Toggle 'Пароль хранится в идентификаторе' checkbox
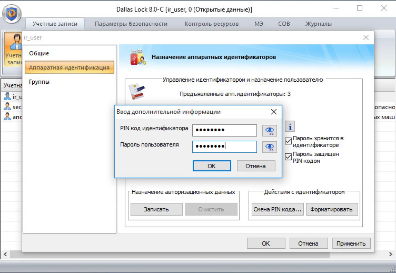This screenshot has height=273, width=396. 288,141
